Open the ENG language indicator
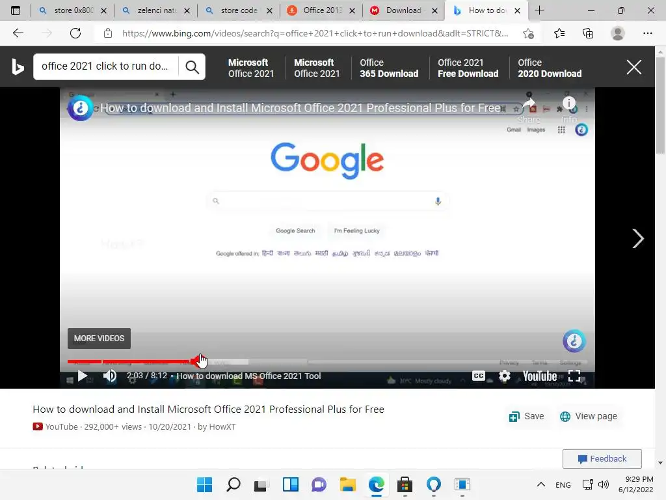Viewport: 666px width, 500px height. click(563, 484)
